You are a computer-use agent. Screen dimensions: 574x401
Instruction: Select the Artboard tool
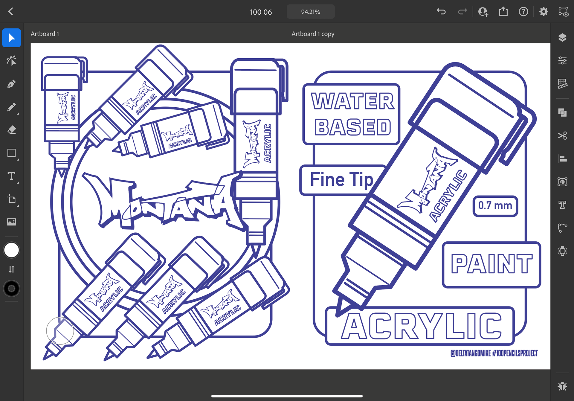pyautogui.click(x=12, y=199)
